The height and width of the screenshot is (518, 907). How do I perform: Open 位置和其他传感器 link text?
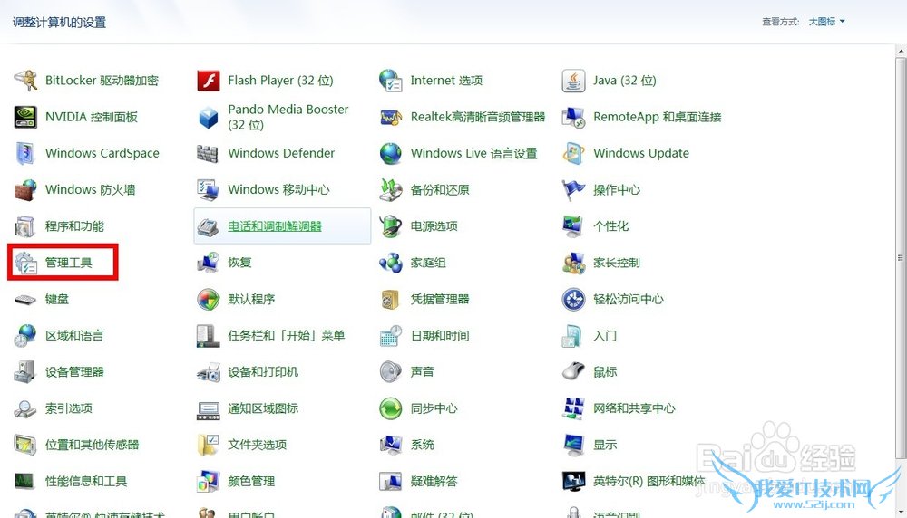click(x=93, y=445)
